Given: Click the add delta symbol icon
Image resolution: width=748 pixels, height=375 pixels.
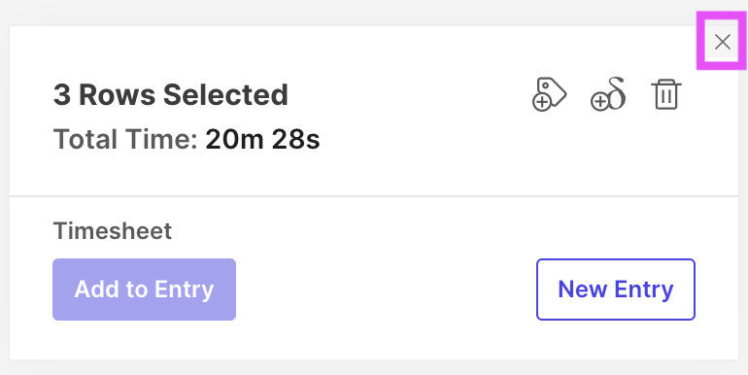Looking at the screenshot, I should coord(608,94).
